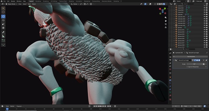
Task: Switch to the Geometry Nodes workspace tab
Action: coord(107,1)
